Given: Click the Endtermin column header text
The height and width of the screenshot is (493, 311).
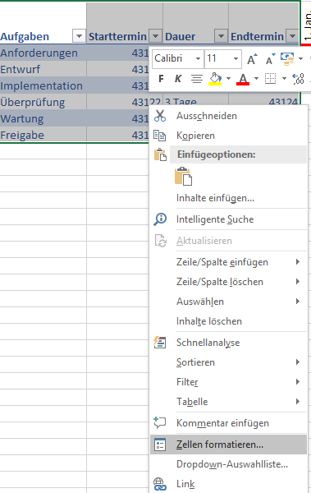Looking at the screenshot, I should pyautogui.click(x=257, y=36).
